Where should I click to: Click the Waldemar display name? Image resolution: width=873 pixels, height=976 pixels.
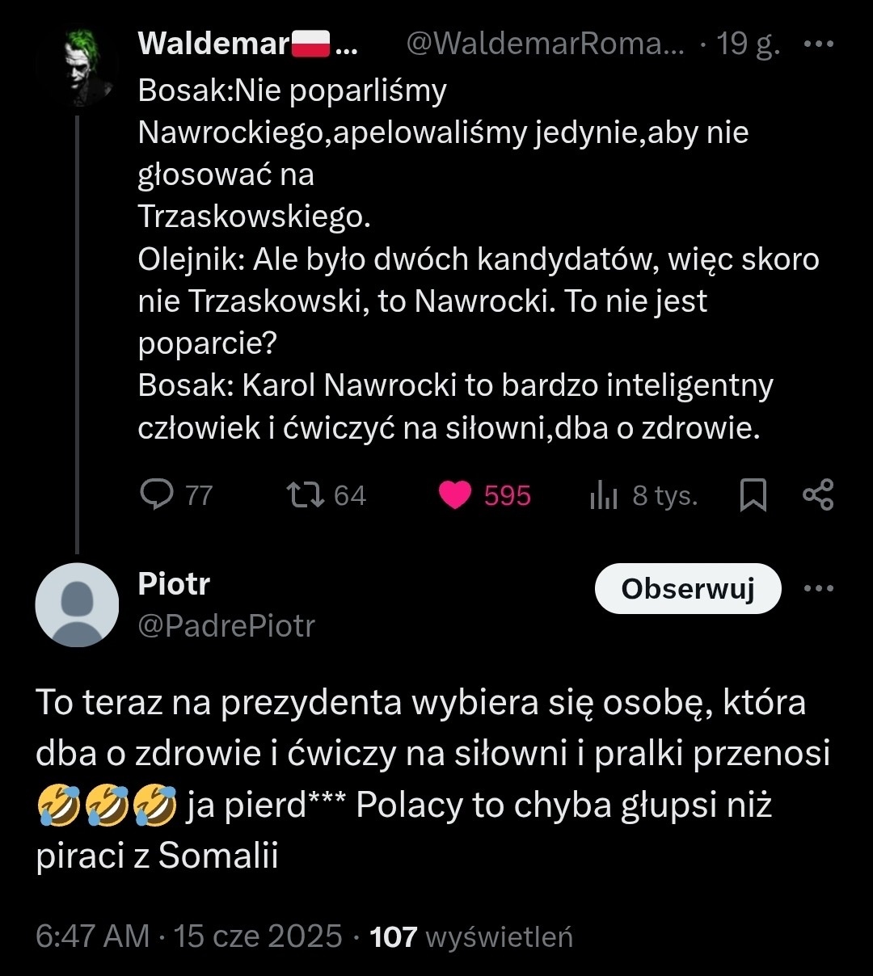point(214,44)
